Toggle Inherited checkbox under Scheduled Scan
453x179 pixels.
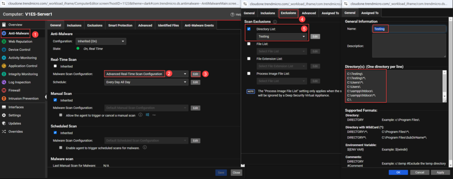click(55, 133)
